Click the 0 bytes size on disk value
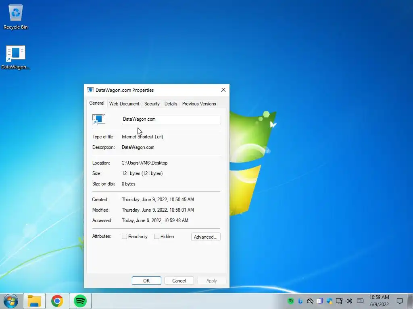Screen dimensions: 413x309 129,184
